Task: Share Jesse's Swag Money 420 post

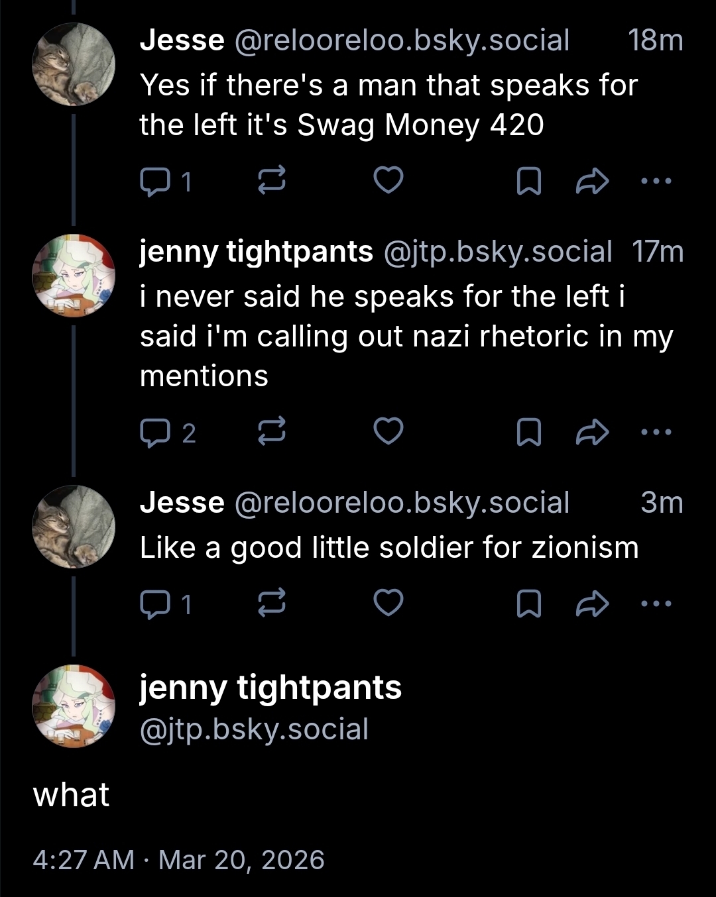Action: point(592,181)
